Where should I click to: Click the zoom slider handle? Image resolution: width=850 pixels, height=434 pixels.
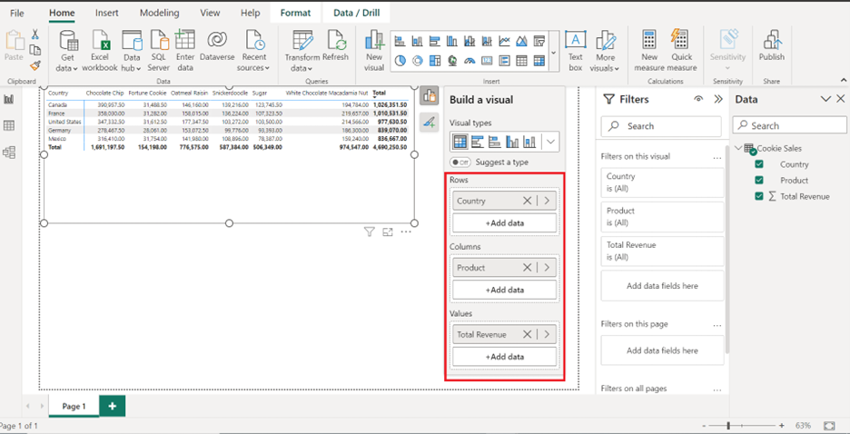point(728,426)
